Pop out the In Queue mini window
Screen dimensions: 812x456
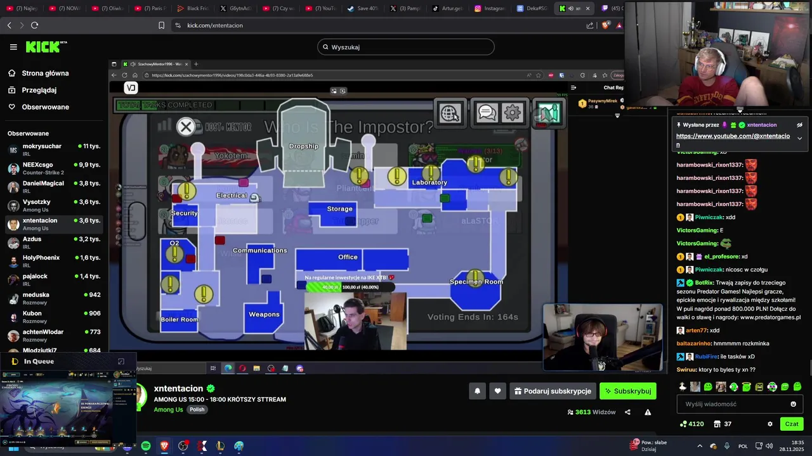pos(121,362)
